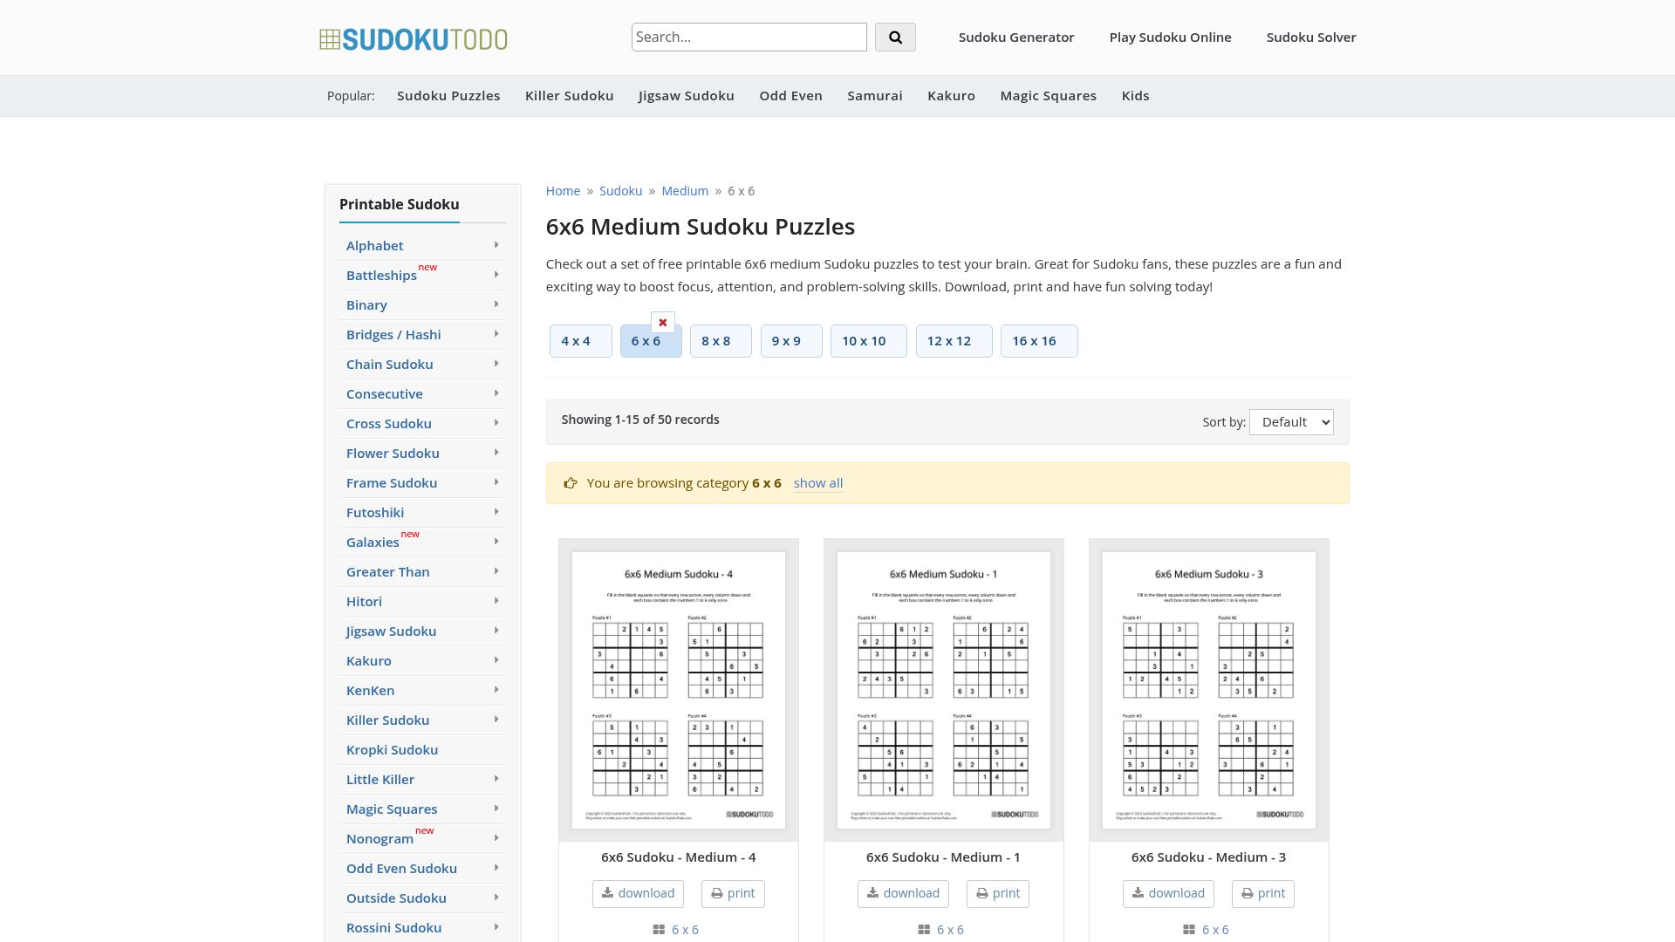The width and height of the screenshot is (1675, 942).
Task: Expand the Consecutive submenu arrow
Action: [x=496, y=393]
